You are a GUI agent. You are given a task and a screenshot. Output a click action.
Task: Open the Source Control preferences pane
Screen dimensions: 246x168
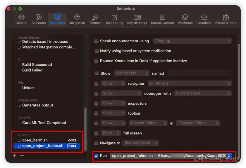(x=162, y=20)
